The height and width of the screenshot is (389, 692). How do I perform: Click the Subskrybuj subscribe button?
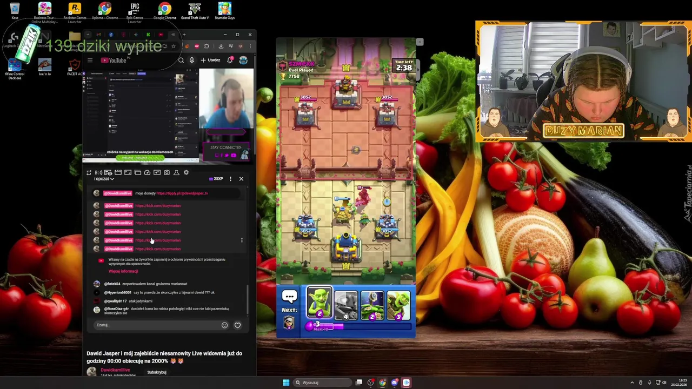(157, 372)
